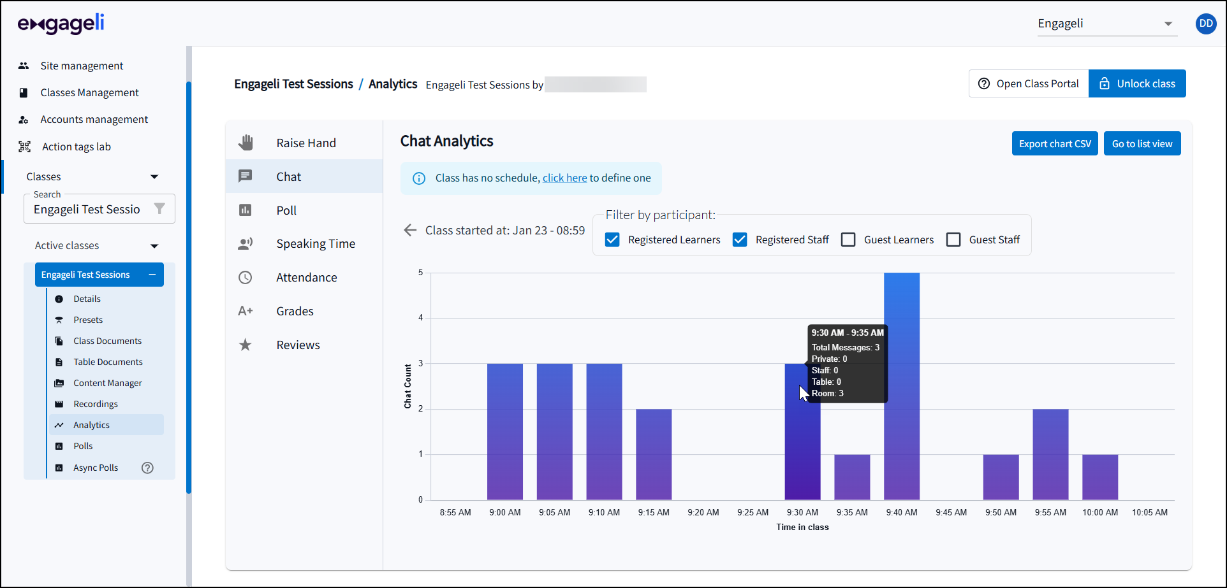Click the 10:00 AM chart bar

point(1100,477)
